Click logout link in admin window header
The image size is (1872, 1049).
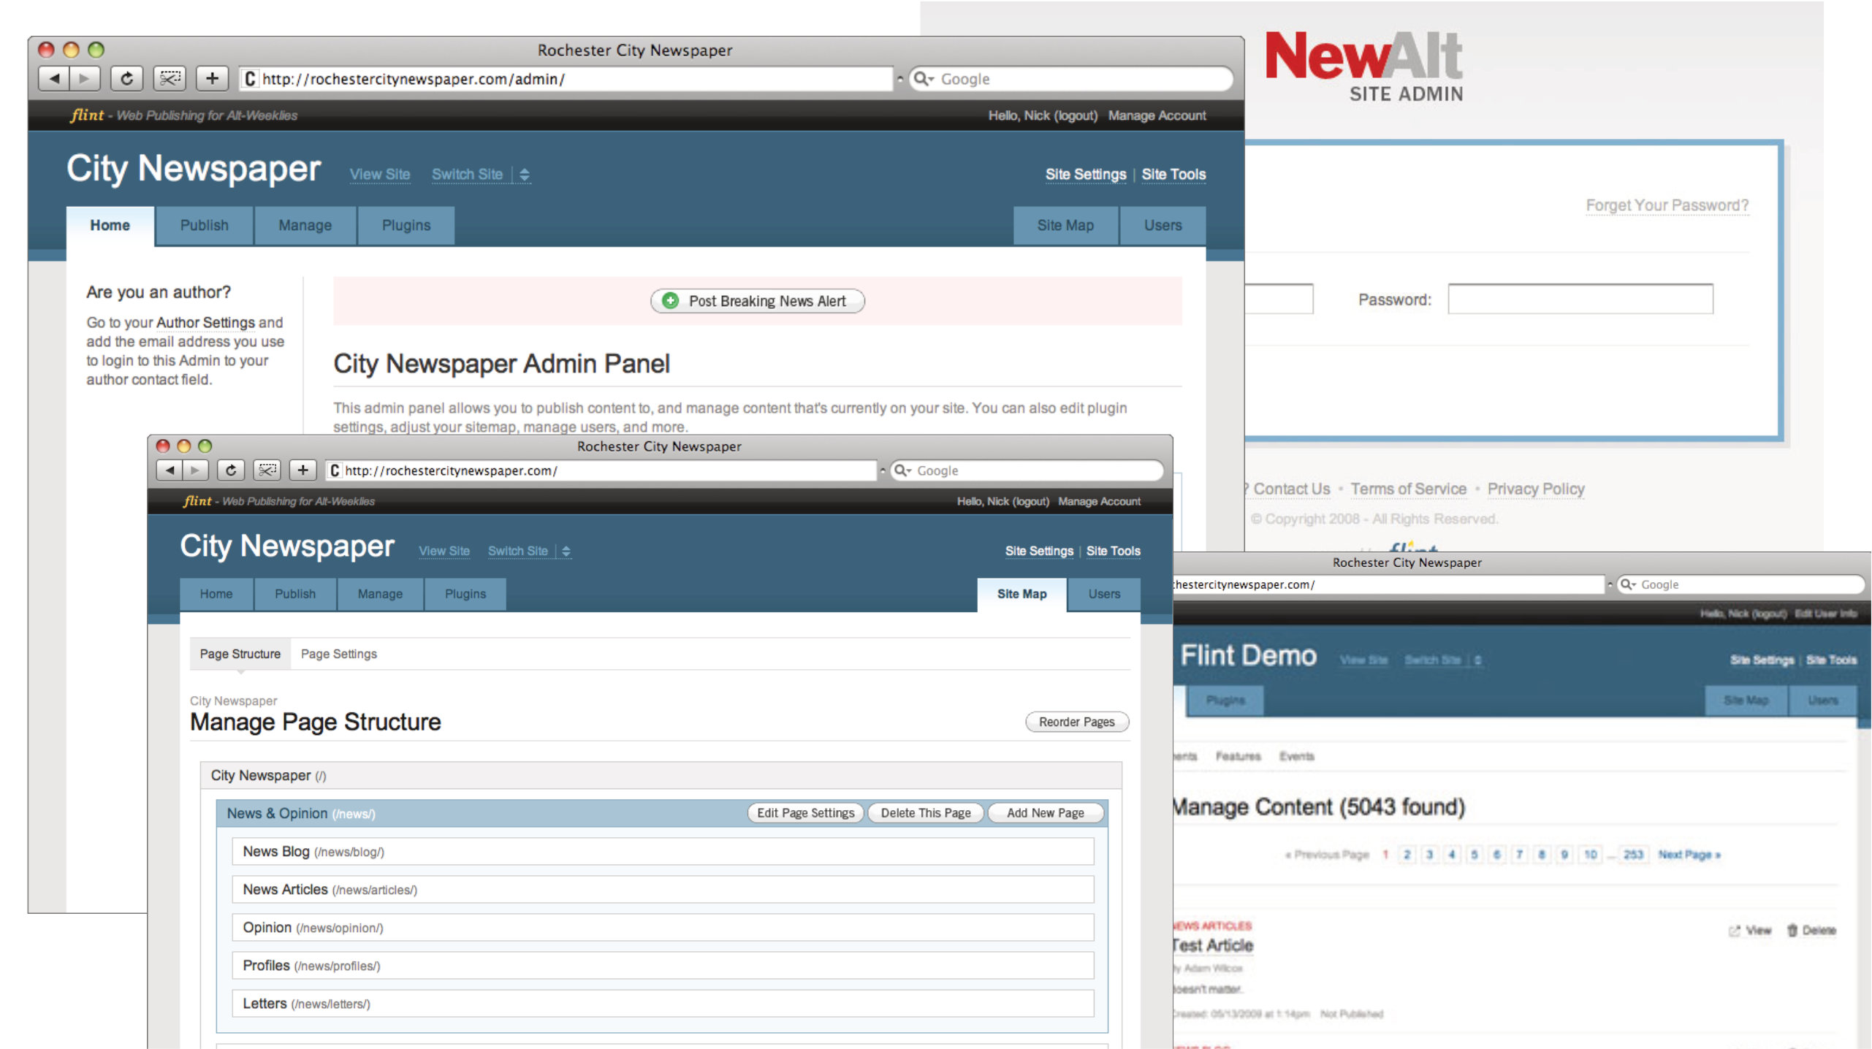click(1076, 115)
